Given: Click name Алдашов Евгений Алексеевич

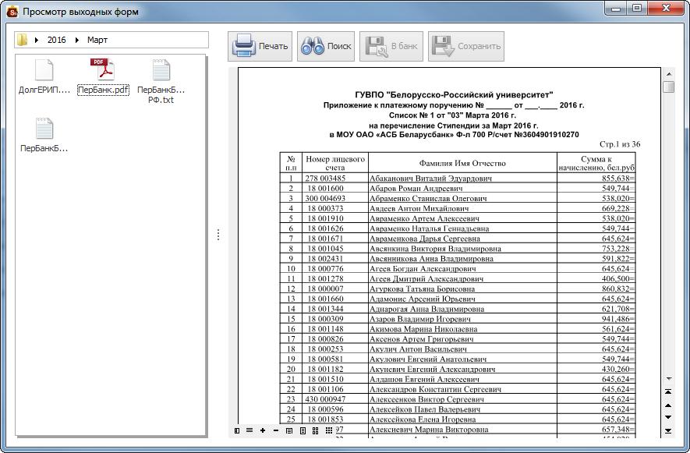Looking at the screenshot, I should pyautogui.click(x=424, y=380).
